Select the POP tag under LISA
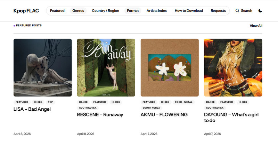Screen dimensions: 278x147 (50, 102)
